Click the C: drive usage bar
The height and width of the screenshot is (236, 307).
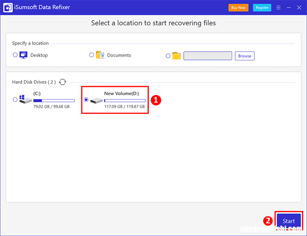pyautogui.click(x=54, y=100)
